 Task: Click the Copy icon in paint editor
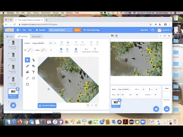click(x=61, y=50)
